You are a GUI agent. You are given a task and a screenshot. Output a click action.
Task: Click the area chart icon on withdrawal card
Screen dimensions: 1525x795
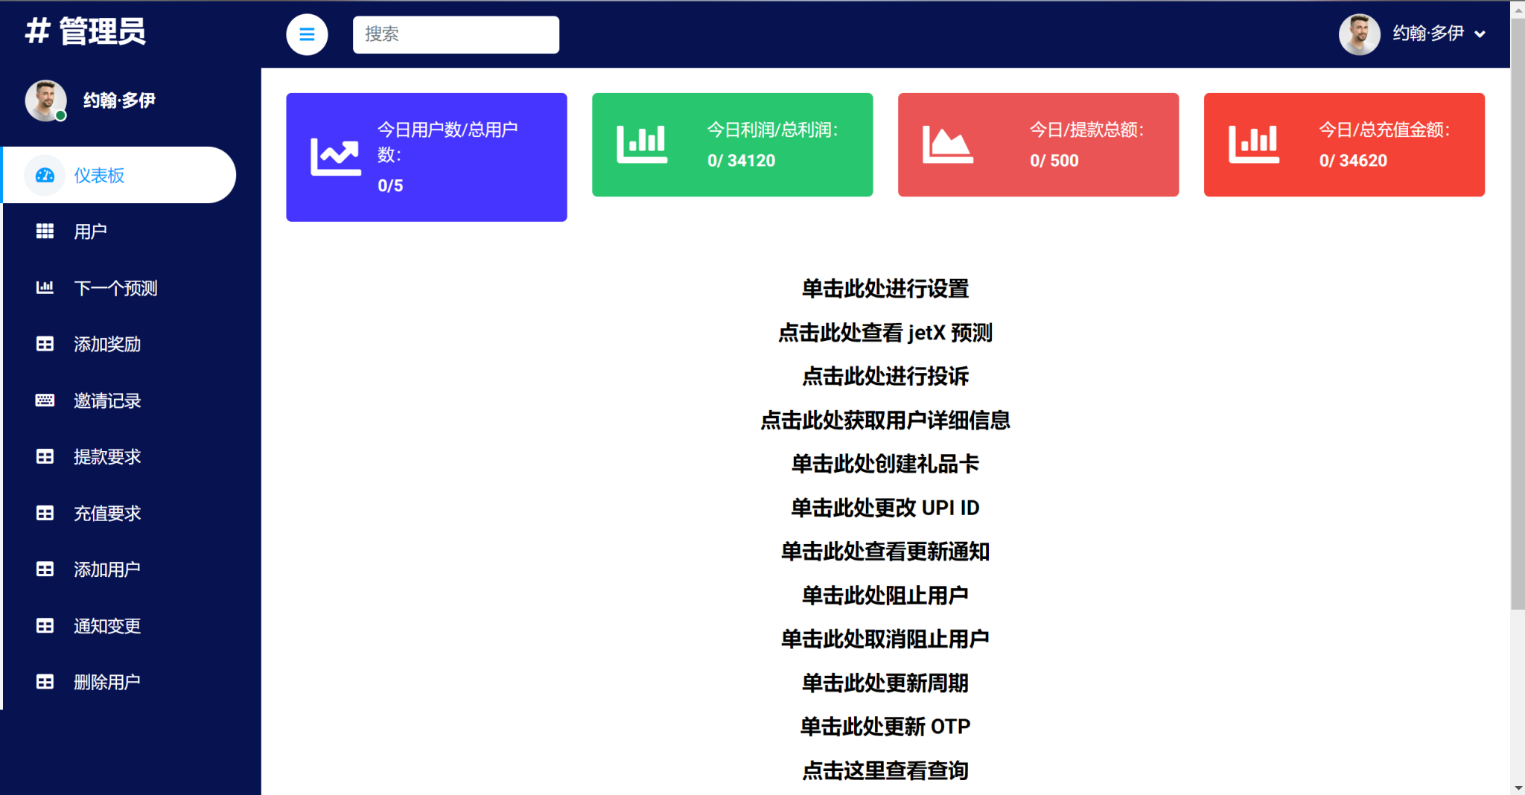[947, 144]
